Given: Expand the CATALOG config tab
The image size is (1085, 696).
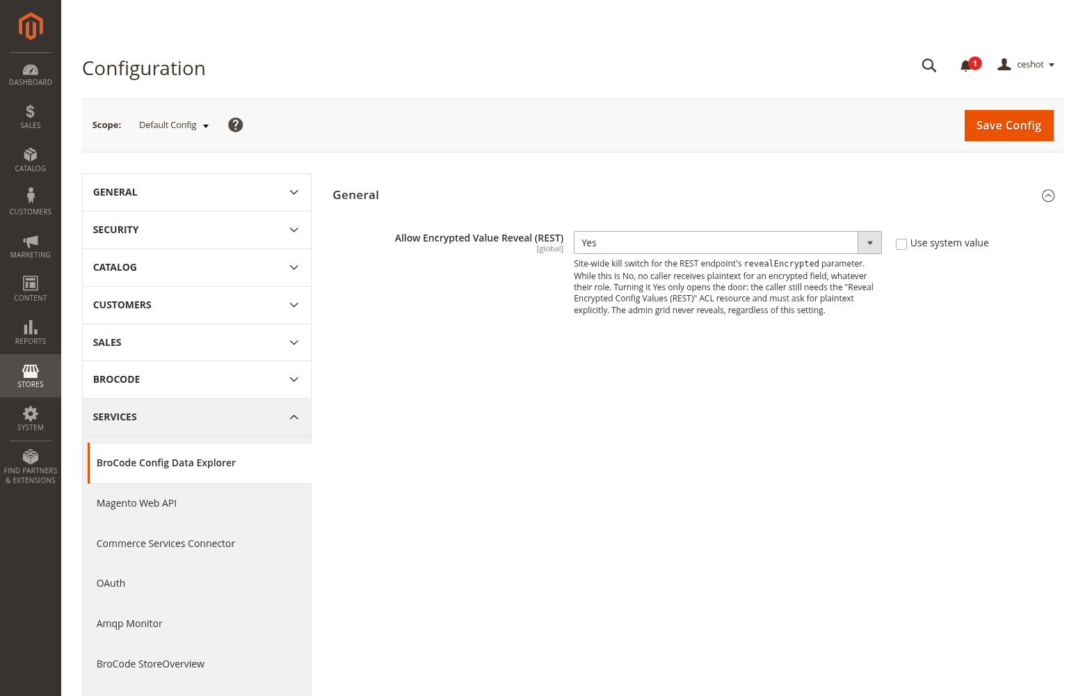Looking at the screenshot, I should click(197, 267).
